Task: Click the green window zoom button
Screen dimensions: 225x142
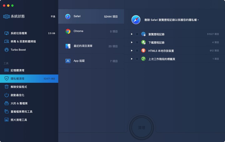Action: pyautogui.click(x=12, y=5)
